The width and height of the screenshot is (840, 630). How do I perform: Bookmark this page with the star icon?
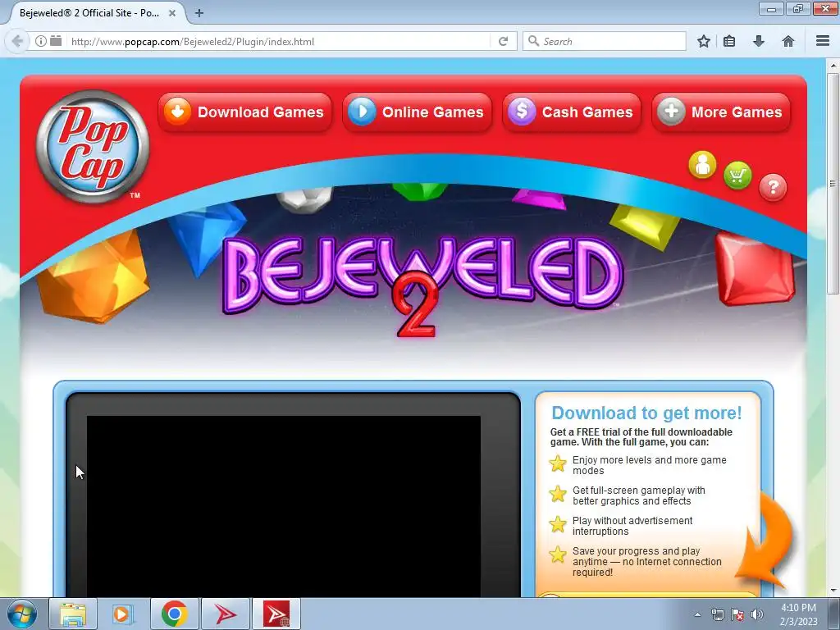(704, 41)
